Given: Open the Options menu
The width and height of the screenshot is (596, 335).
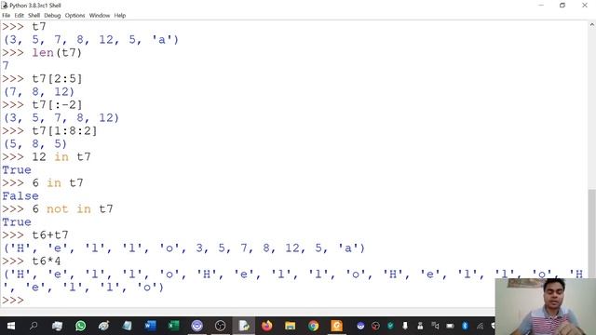Looking at the screenshot, I should [74, 16].
